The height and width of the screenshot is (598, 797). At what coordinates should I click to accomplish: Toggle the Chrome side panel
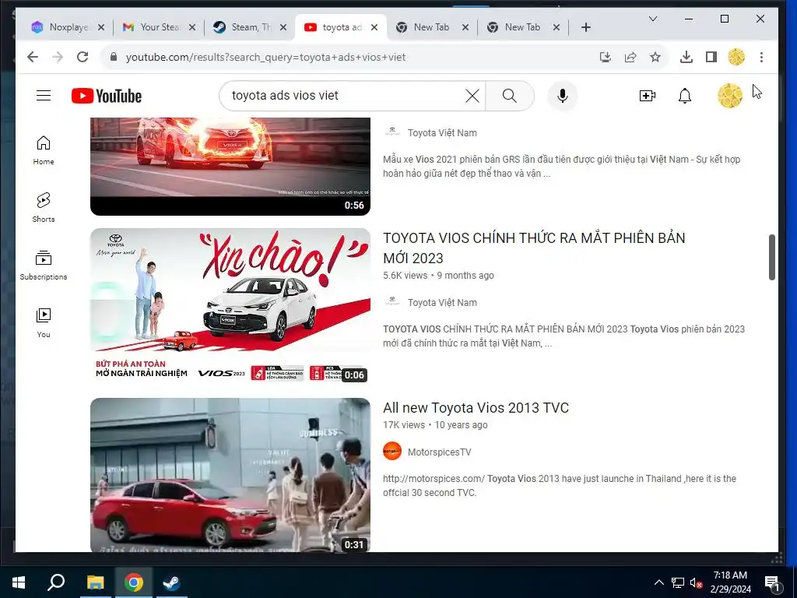click(x=711, y=57)
